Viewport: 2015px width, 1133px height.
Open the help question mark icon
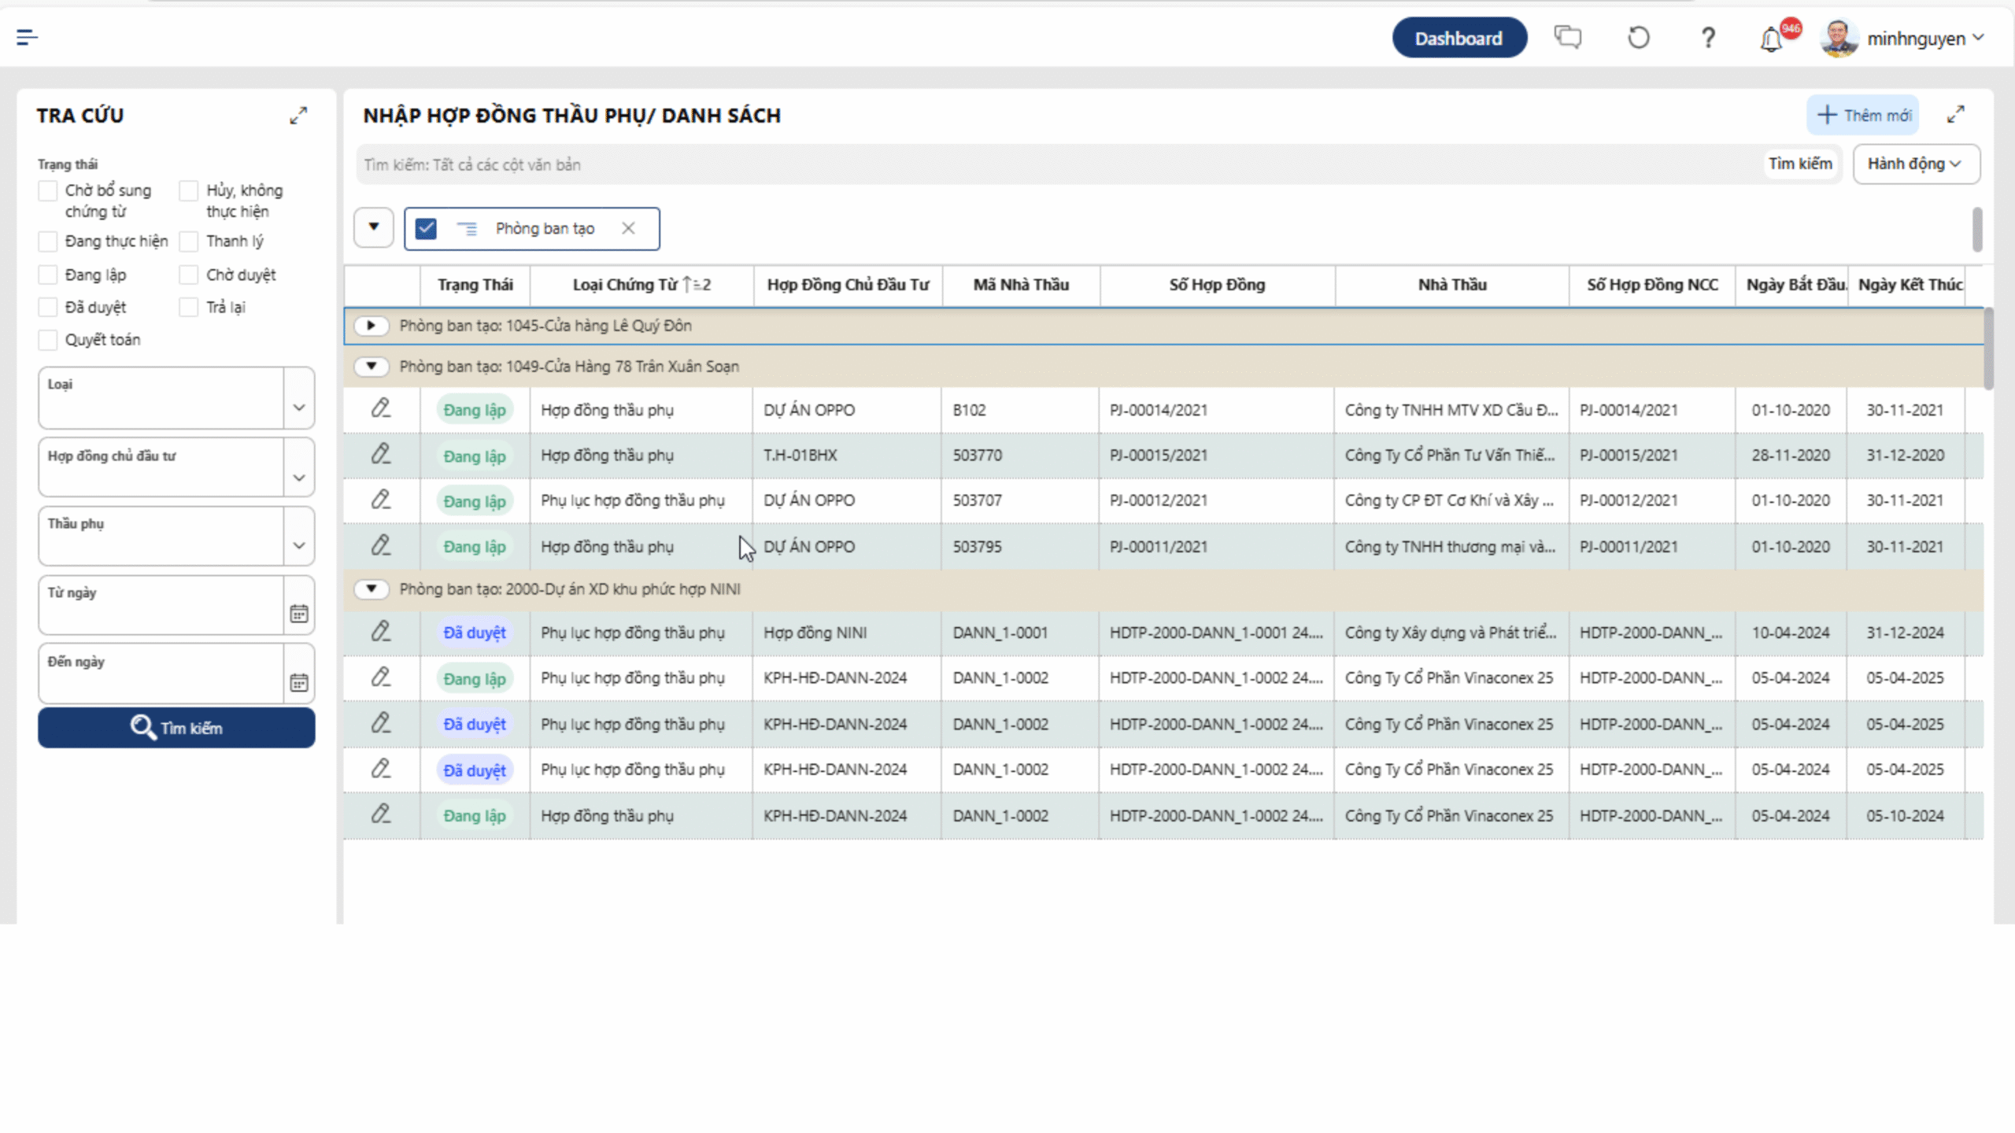[1707, 38]
